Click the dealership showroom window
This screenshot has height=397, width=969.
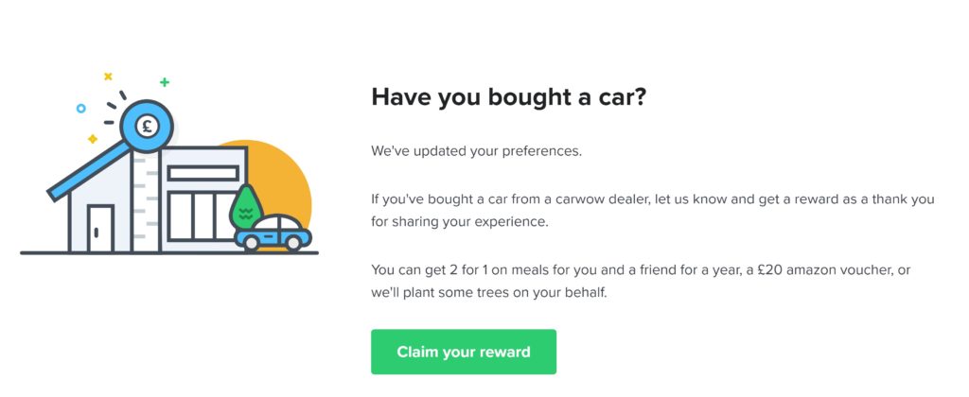tap(201, 216)
